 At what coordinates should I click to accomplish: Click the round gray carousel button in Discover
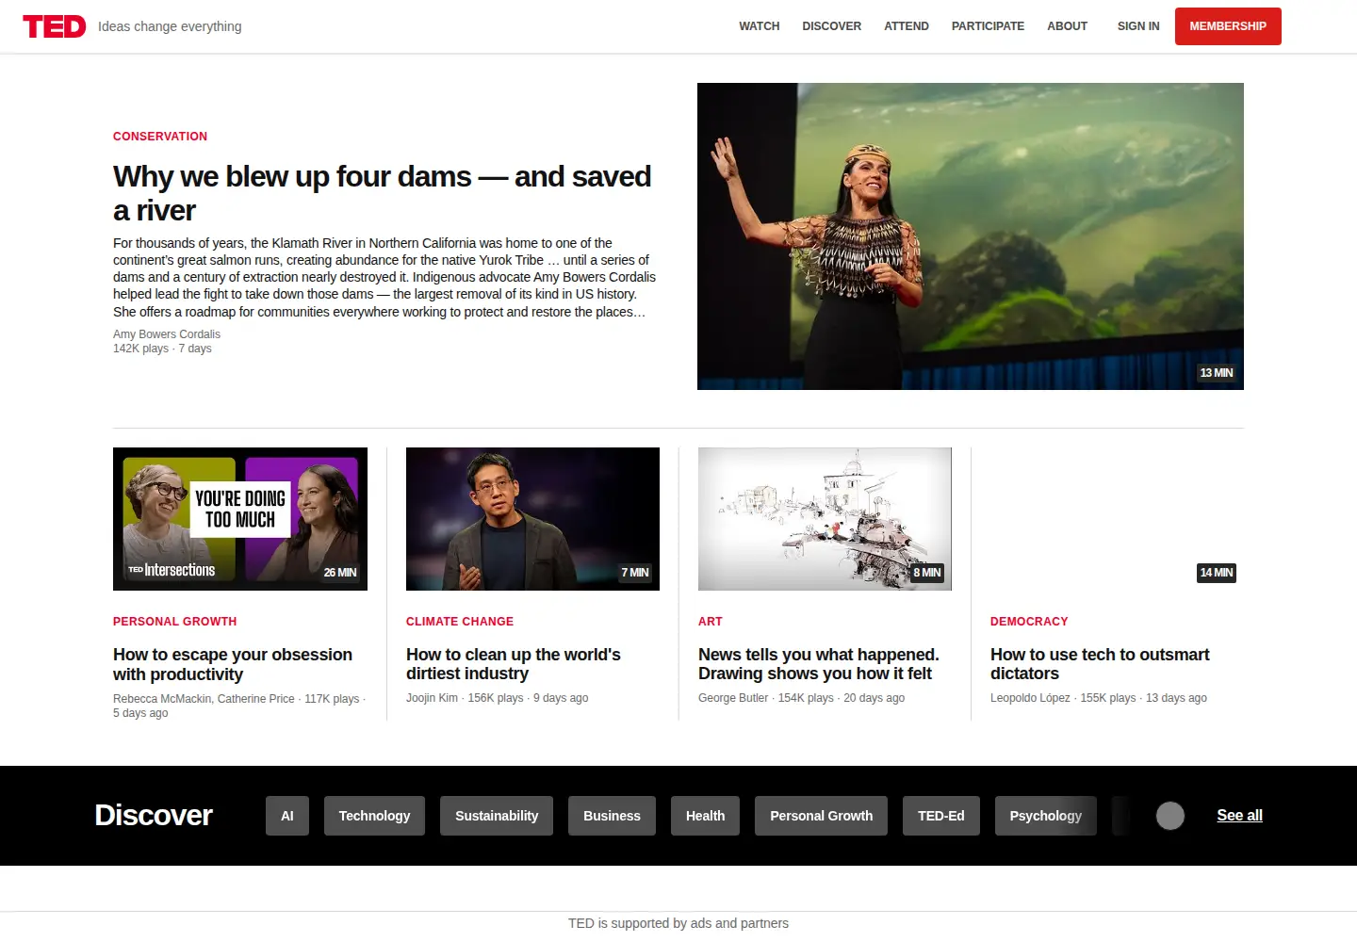point(1170,816)
